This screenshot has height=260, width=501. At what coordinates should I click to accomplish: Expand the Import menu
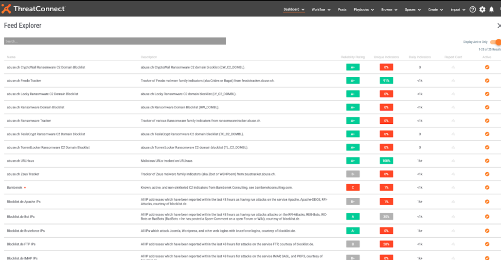pos(458,10)
